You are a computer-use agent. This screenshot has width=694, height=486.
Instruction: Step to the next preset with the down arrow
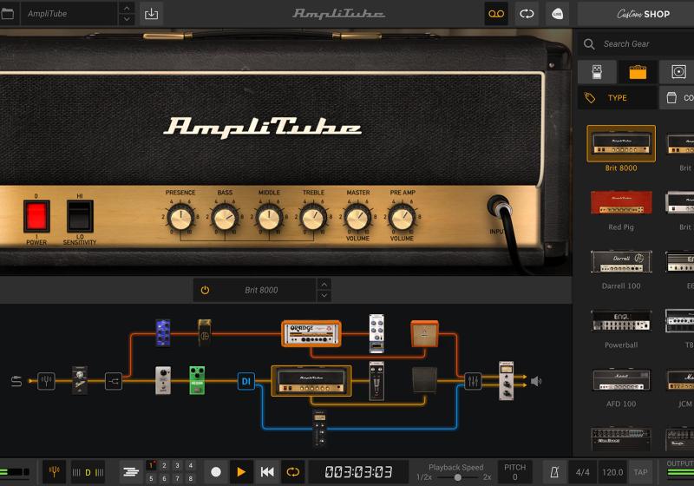click(127, 19)
